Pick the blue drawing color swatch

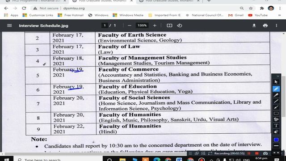pyautogui.click(x=276, y=140)
